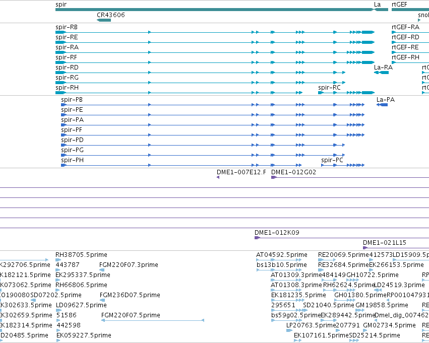
Task: Click EST label EK295337.5prime
Action: tap(83, 275)
